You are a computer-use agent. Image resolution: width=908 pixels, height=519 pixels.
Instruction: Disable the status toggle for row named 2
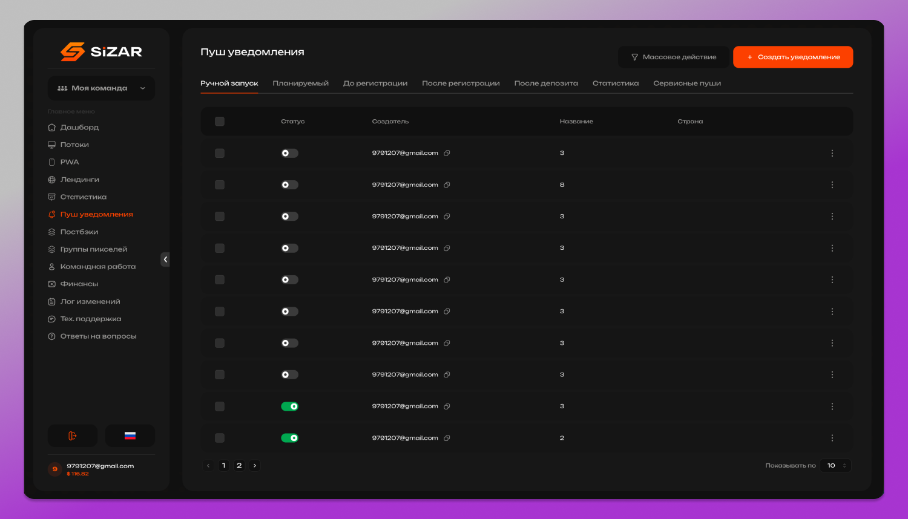[289, 438]
